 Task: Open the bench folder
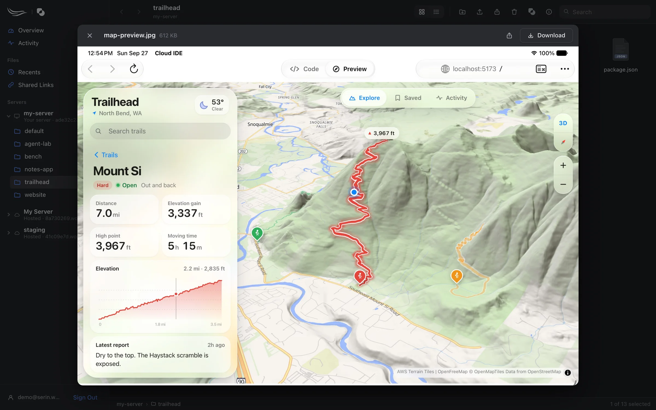click(x=33, y=157)
